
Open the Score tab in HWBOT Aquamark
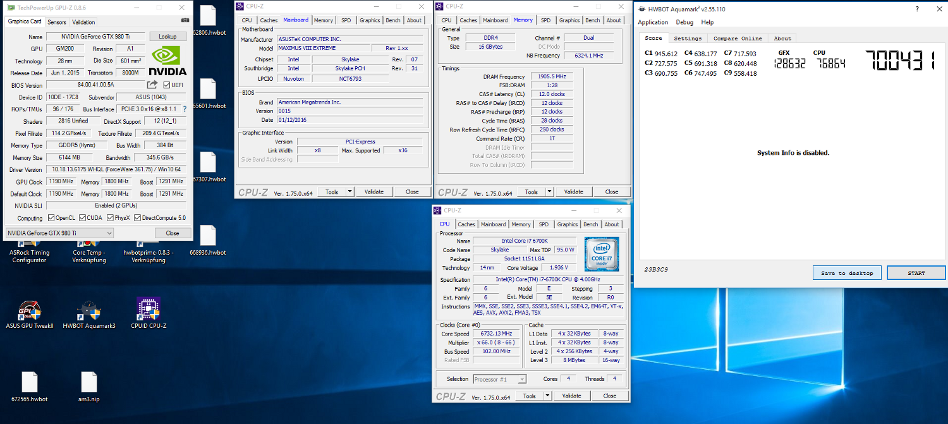[x=653, y=38]
